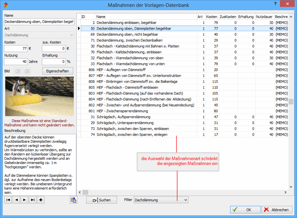Select row 'Flachdach - Warmdachdämmung von oben'

(x=185, y=58)
